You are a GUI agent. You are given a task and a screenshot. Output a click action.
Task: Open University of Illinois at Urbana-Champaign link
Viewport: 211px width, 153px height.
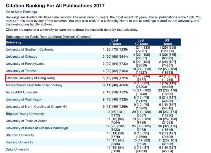(x=37, y=128)
